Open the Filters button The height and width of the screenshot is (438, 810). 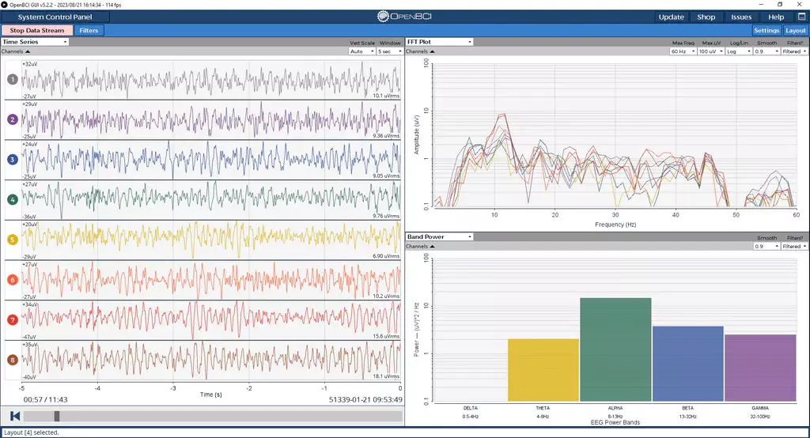click(89, 31)
